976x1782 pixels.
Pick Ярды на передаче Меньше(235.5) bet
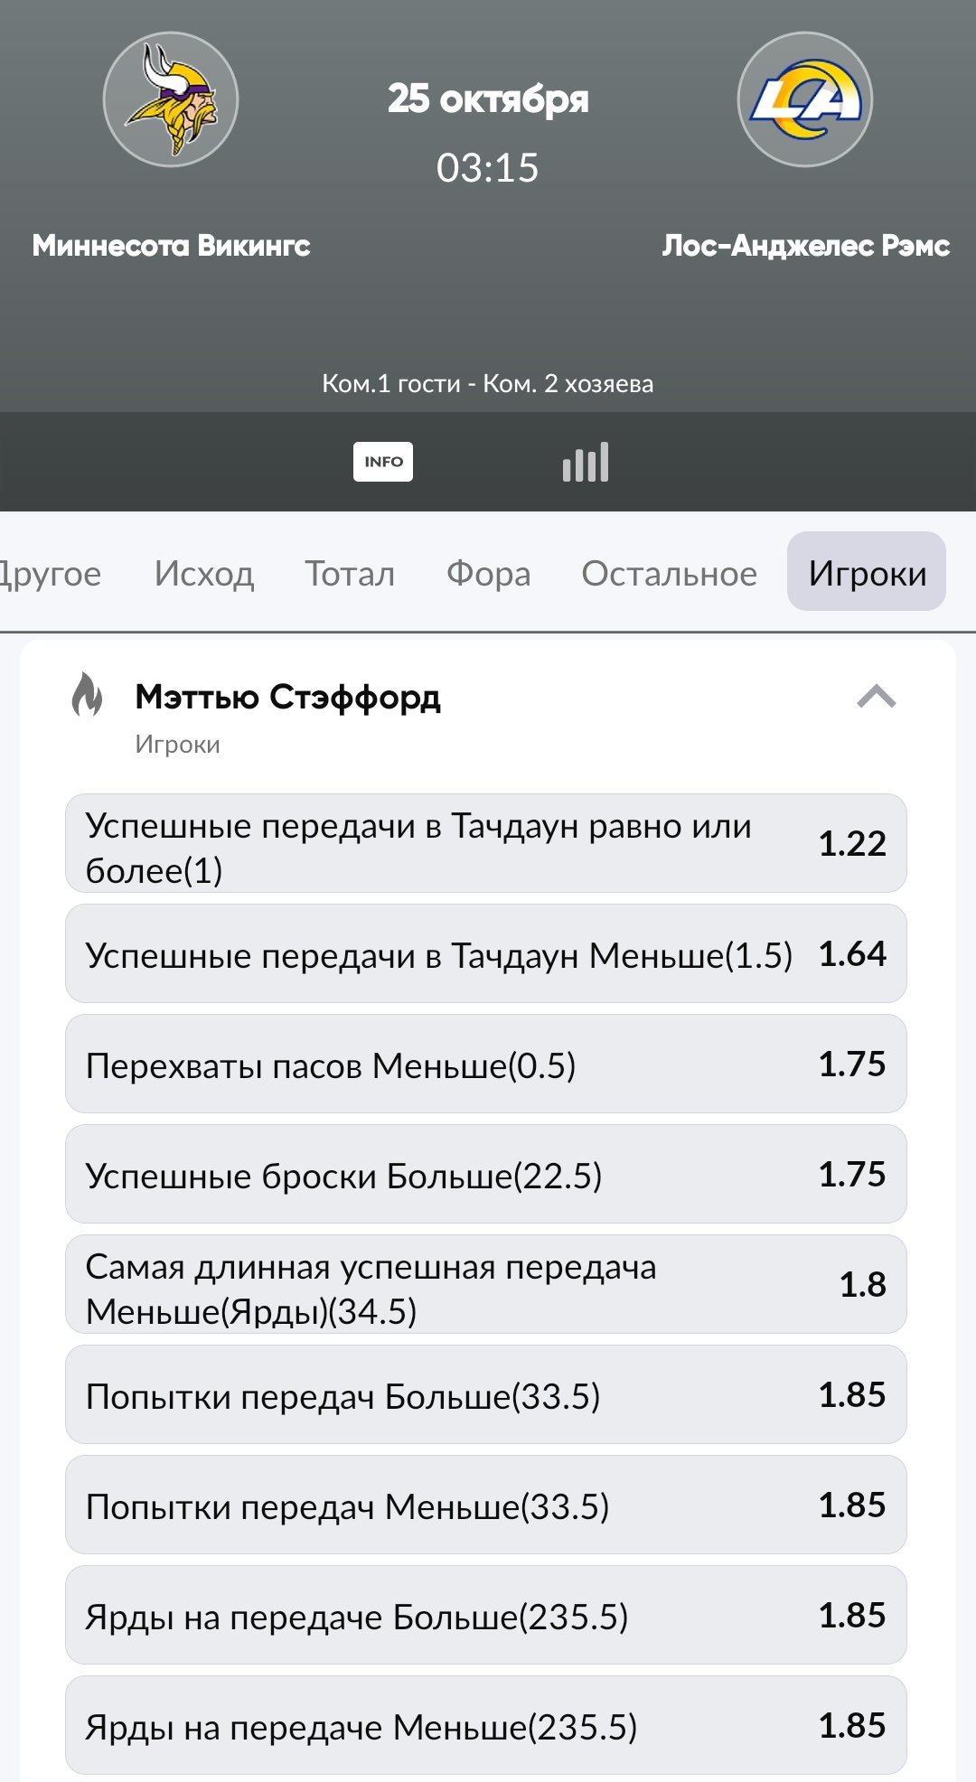point(486,1726)
